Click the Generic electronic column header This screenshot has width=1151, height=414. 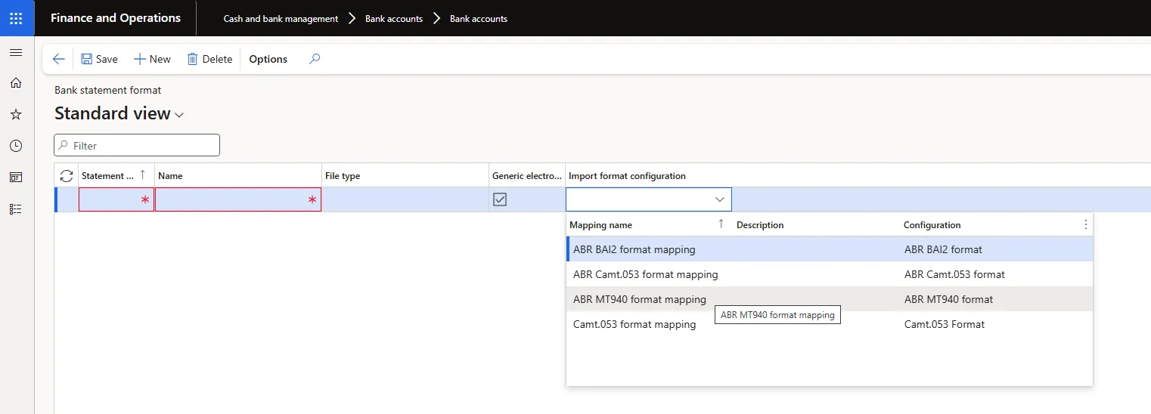(527, 175)
